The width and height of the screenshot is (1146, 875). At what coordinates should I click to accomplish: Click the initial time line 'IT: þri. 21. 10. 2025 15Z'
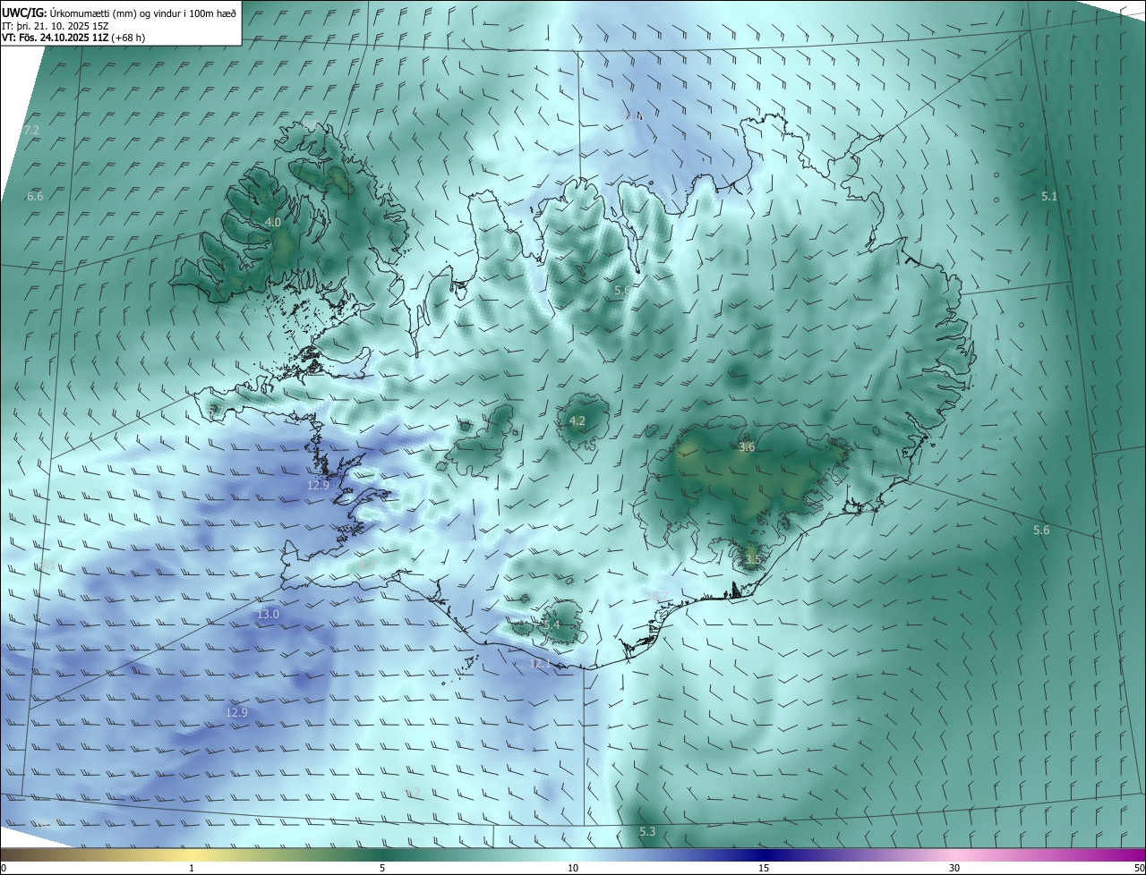(x=54, y=25)
